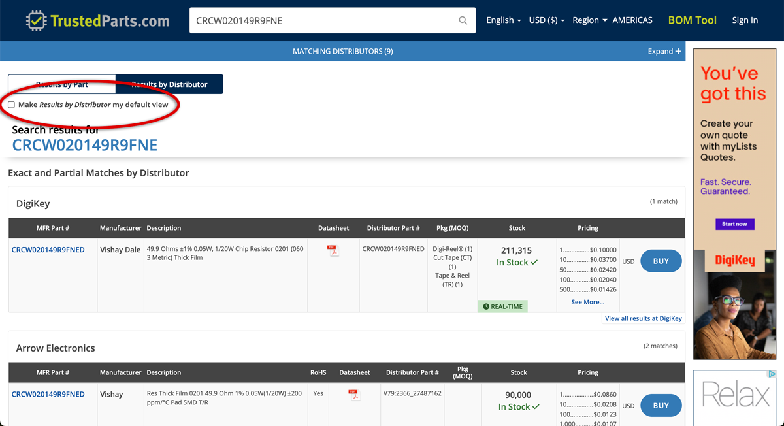Viewport: 784px width, 426px height.
Task: Select Results by Distributor tab
Action: click(x=169, y=84)
